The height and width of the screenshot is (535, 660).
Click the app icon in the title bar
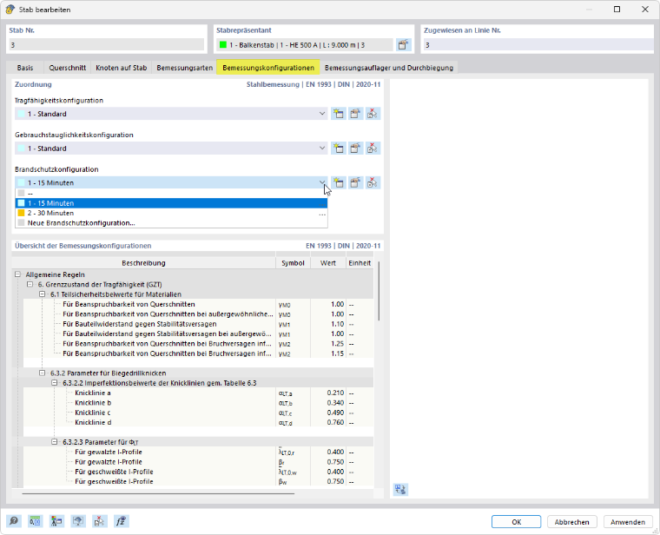10,10
